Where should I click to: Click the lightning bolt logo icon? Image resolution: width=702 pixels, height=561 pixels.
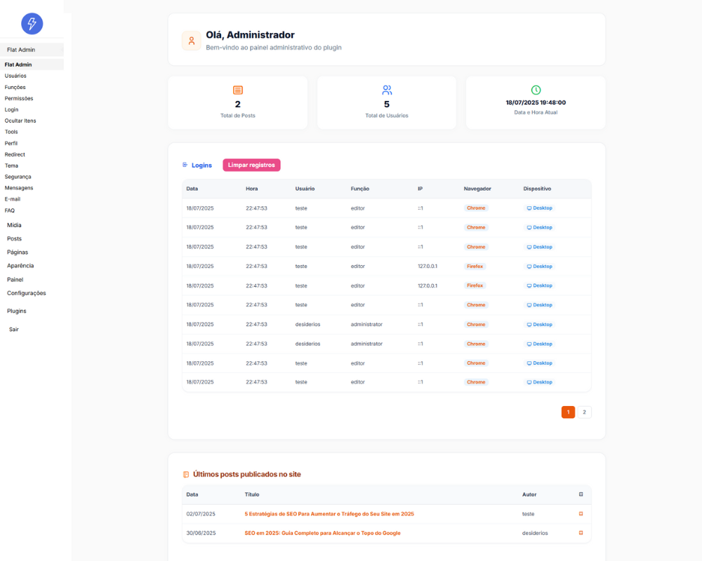click(32, 24)
